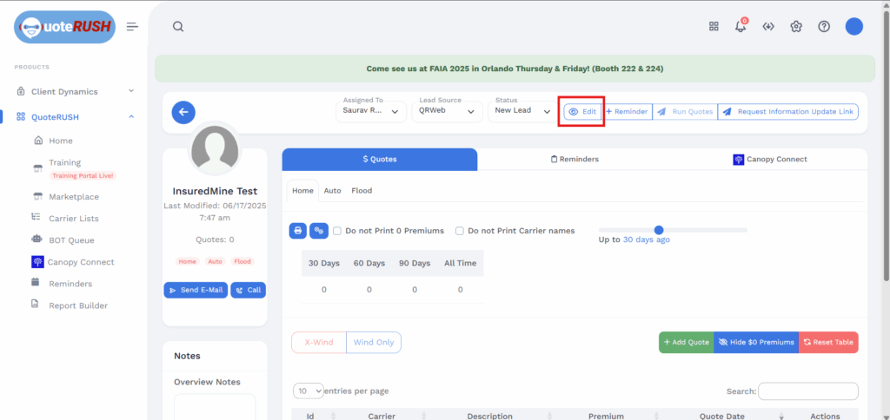Click Request Information Update Link button
Viewport: 890px width, 420px height.
[x=787, y=112]
